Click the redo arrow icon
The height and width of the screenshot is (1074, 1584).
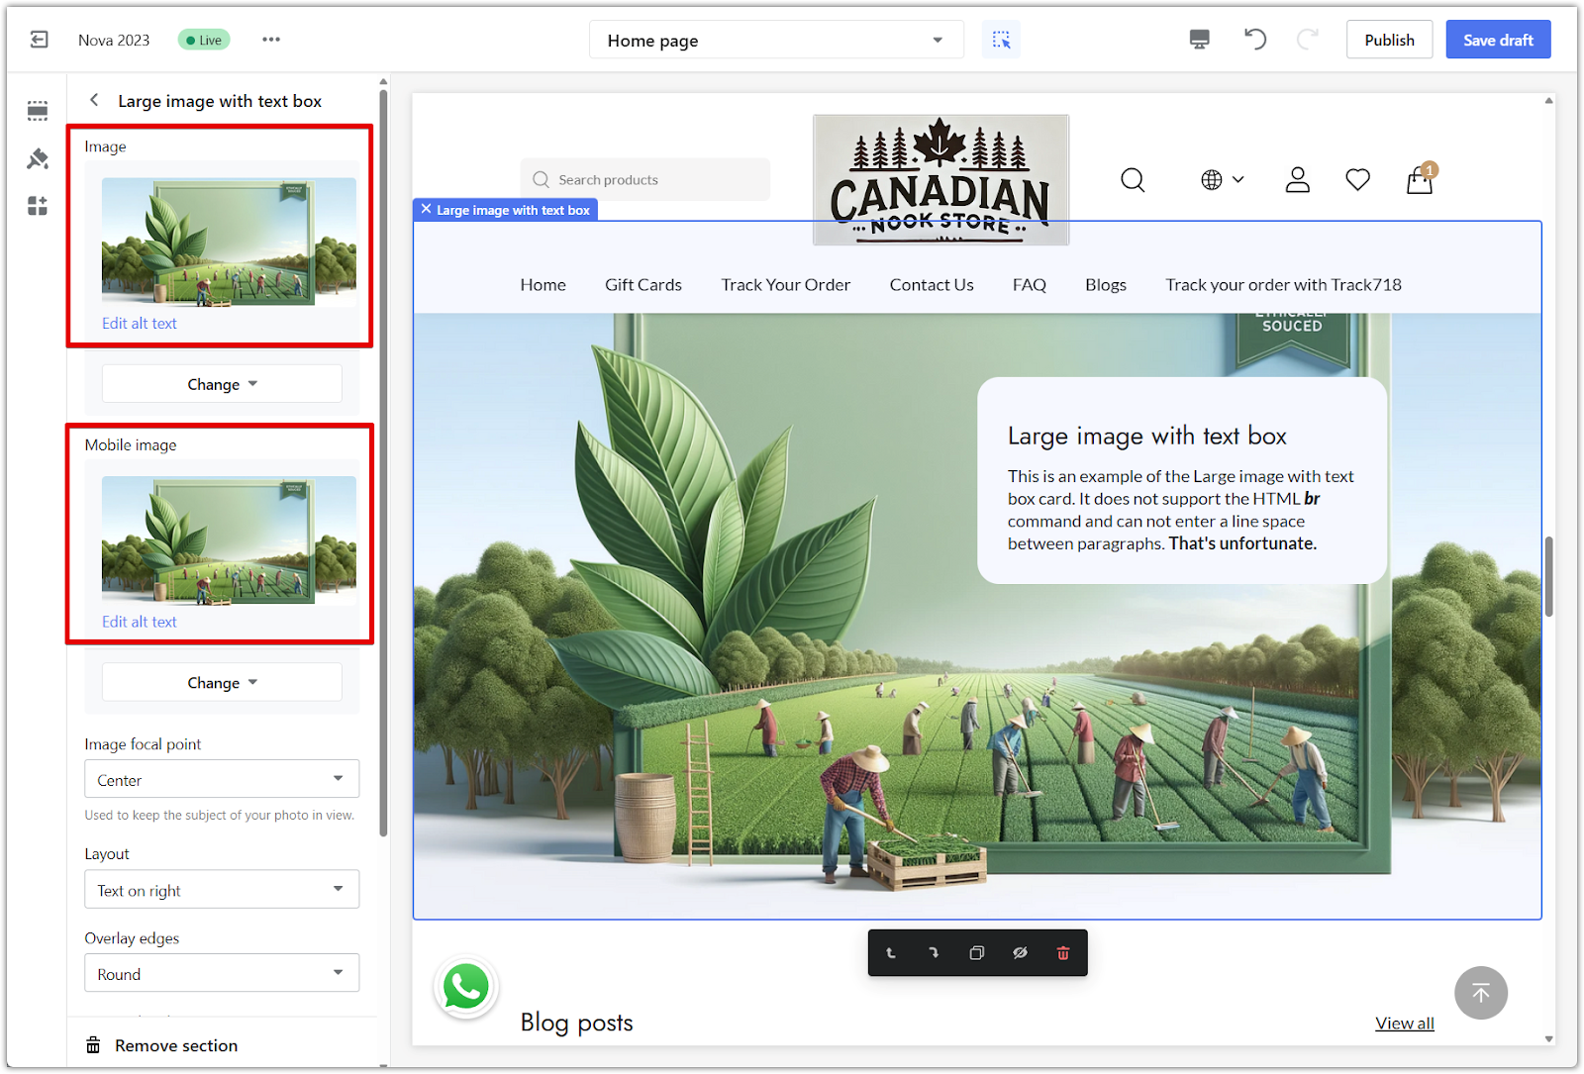click(x=1308, y=40)
